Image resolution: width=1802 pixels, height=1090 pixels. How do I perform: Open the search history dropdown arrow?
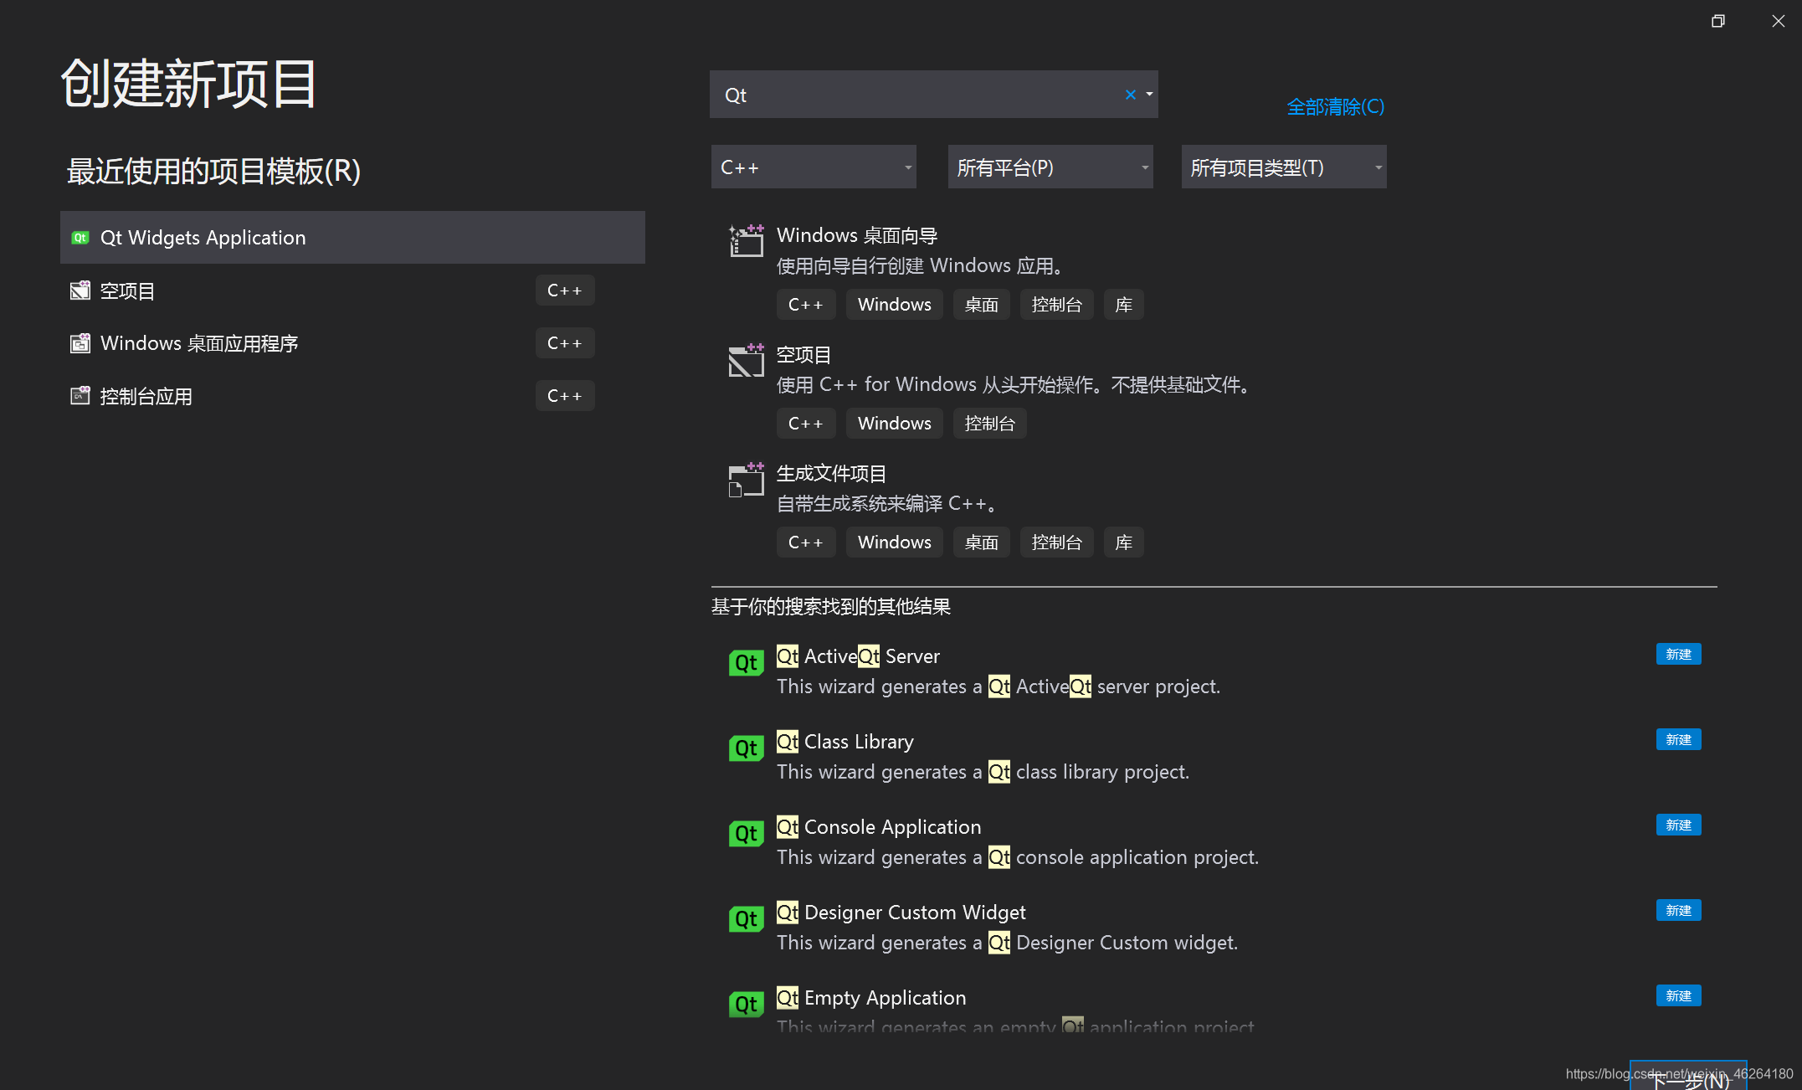point(1150,95)
